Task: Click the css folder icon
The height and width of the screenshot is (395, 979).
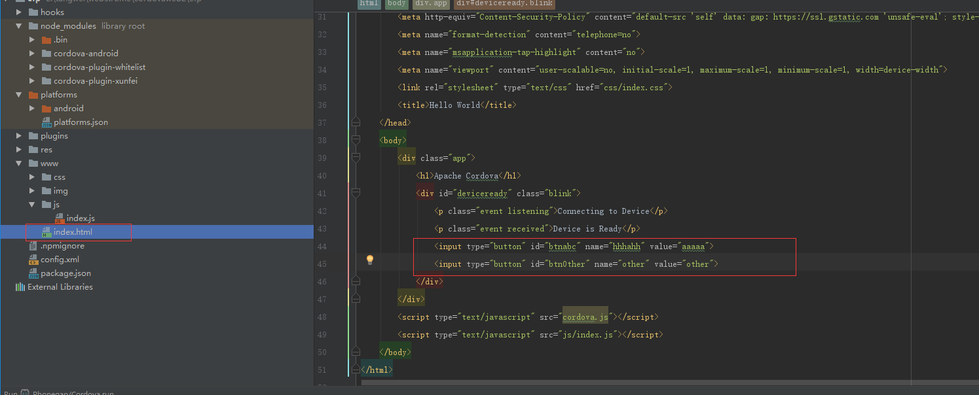Action: click(46, 177)
